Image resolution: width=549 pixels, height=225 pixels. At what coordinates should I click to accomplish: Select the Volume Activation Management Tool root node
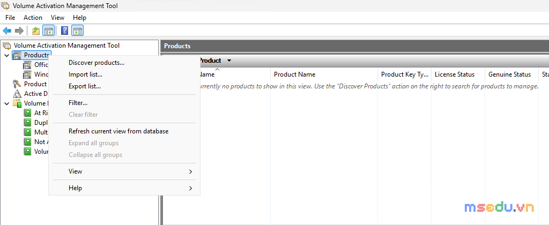[66, 46]
